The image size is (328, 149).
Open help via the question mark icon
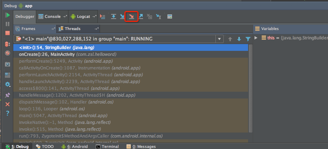coord(8,113)
